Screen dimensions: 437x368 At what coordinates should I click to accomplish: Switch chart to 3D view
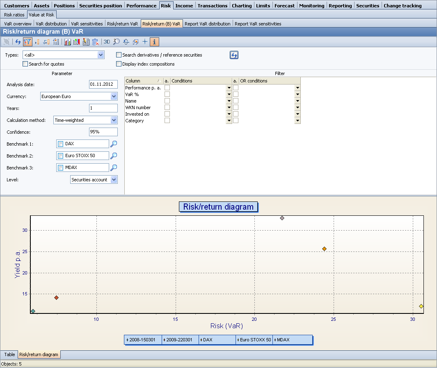tap(107, 42)
